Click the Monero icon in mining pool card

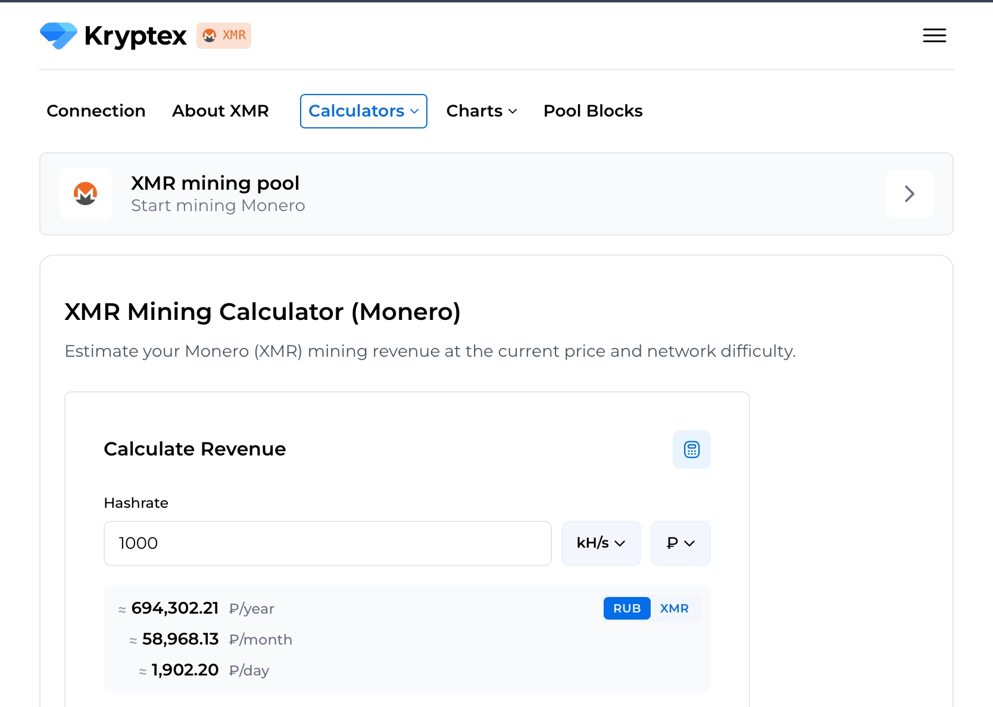click(86, 194)
